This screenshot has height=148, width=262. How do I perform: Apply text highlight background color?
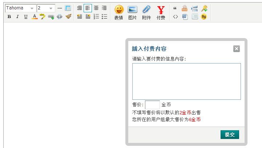tap(43, 17)
